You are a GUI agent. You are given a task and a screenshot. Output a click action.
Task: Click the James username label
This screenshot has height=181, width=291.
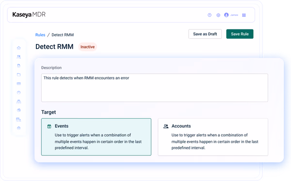(234, 15)
